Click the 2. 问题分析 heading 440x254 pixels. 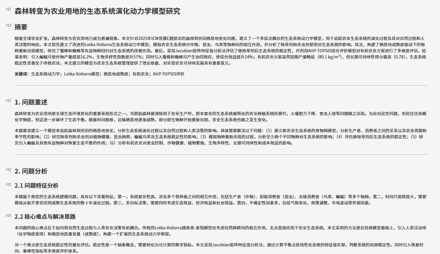(x=31, y=171)
